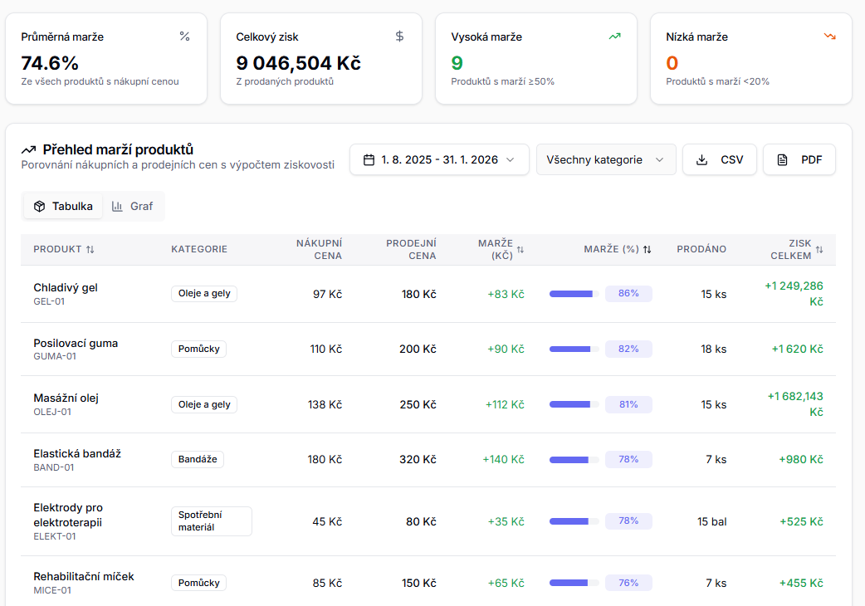This screenshot has width=865, height=606.
Task: Expand the Všechny kategorie filter
Action: tap(606, 159)
